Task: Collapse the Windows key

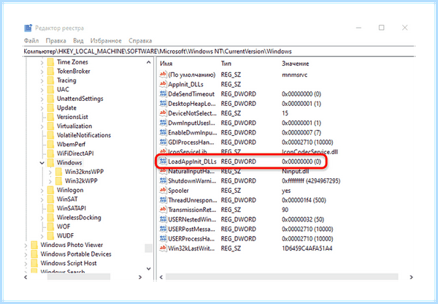Action: [42, 163]
